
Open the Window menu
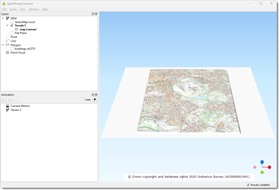34,9
